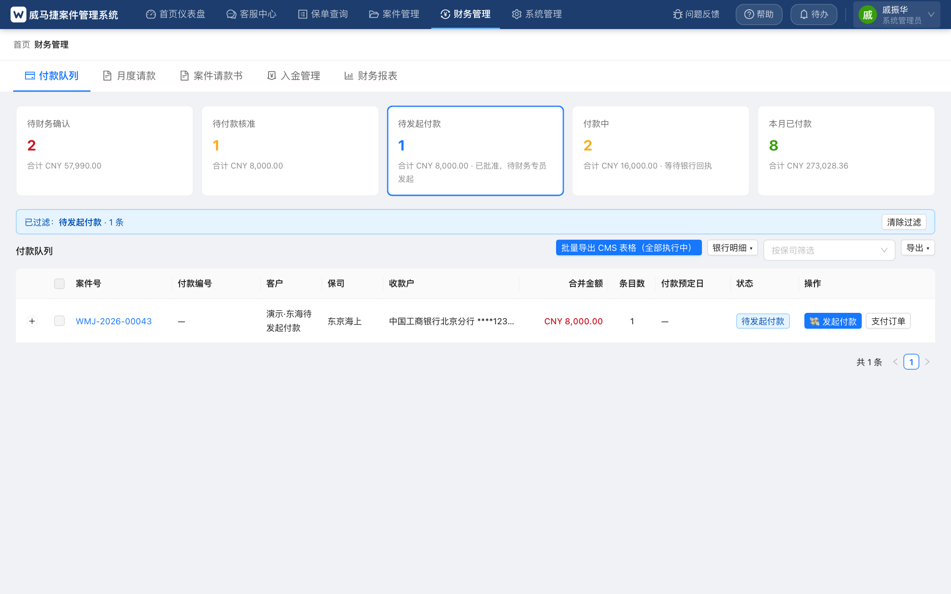Click the green 戚 user avatar
Image resolution: width=951 pixels, height=594 pixels.
tap(868, 15)
